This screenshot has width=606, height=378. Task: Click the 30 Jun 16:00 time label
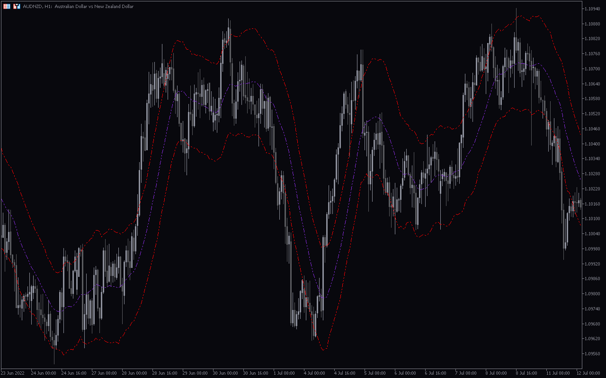coord(256,373)
